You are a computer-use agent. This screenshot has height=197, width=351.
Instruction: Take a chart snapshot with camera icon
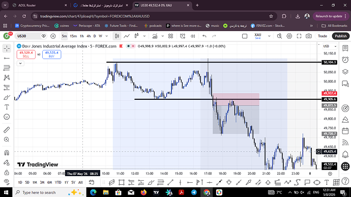(309, 36)
